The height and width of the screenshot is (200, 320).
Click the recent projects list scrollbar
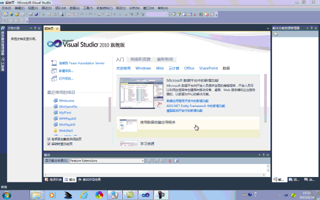coord(110,109)
